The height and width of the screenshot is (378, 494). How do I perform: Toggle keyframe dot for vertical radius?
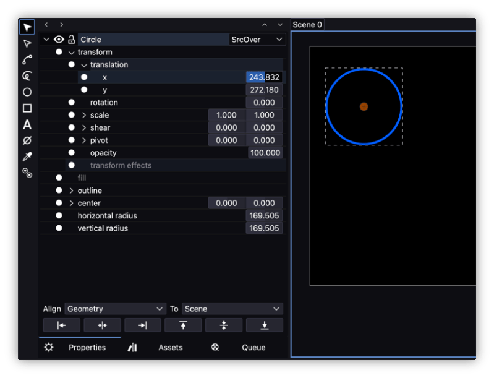(x=59, y=228)
